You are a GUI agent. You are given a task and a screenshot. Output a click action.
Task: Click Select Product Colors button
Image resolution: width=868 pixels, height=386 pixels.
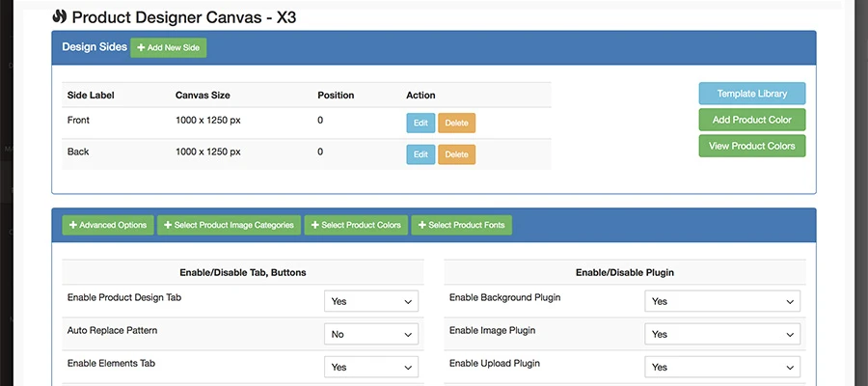(355, 225)
